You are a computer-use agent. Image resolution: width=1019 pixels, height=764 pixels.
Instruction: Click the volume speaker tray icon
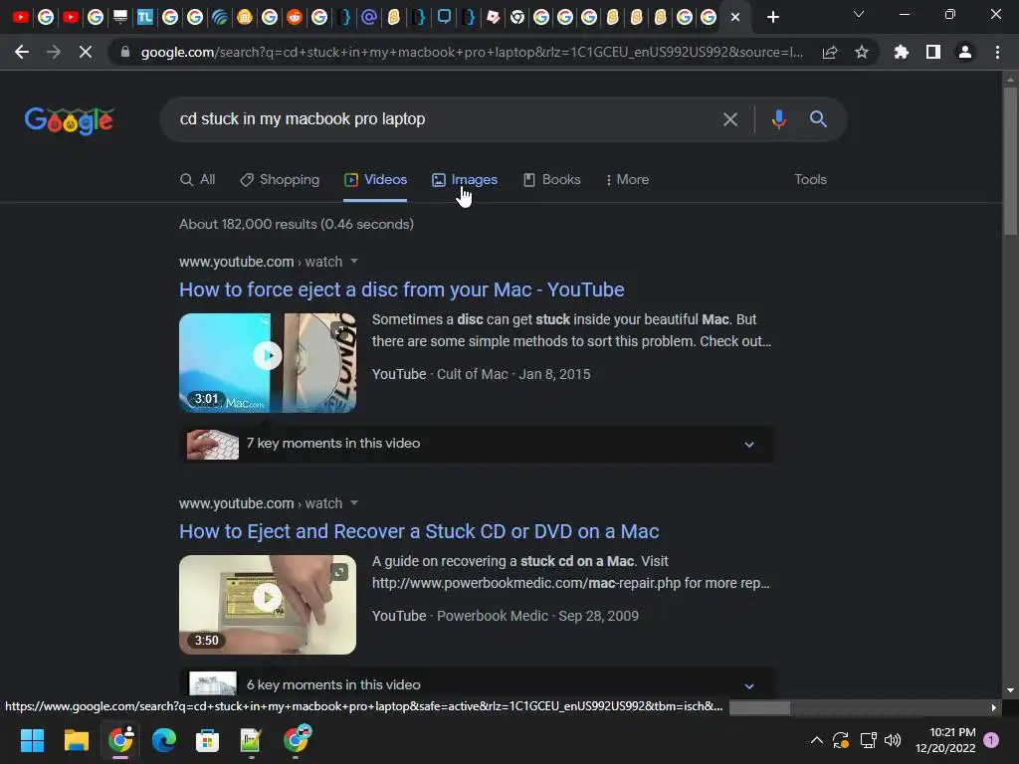pyautogui.click(x=893, y=740)
